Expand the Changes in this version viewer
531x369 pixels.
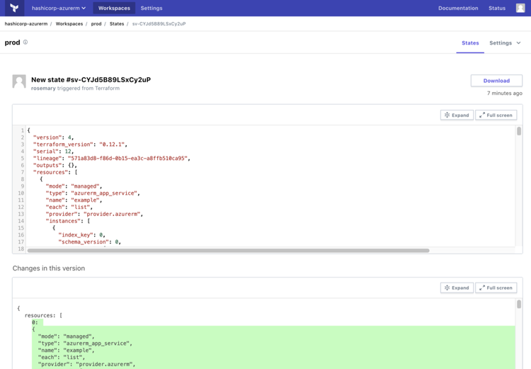(457, 288)
